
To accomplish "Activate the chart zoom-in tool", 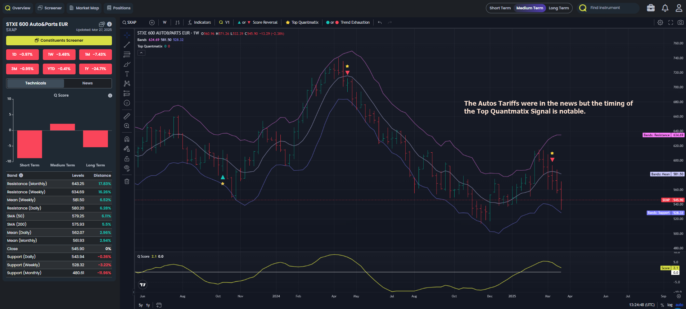I will coord(127,126).
